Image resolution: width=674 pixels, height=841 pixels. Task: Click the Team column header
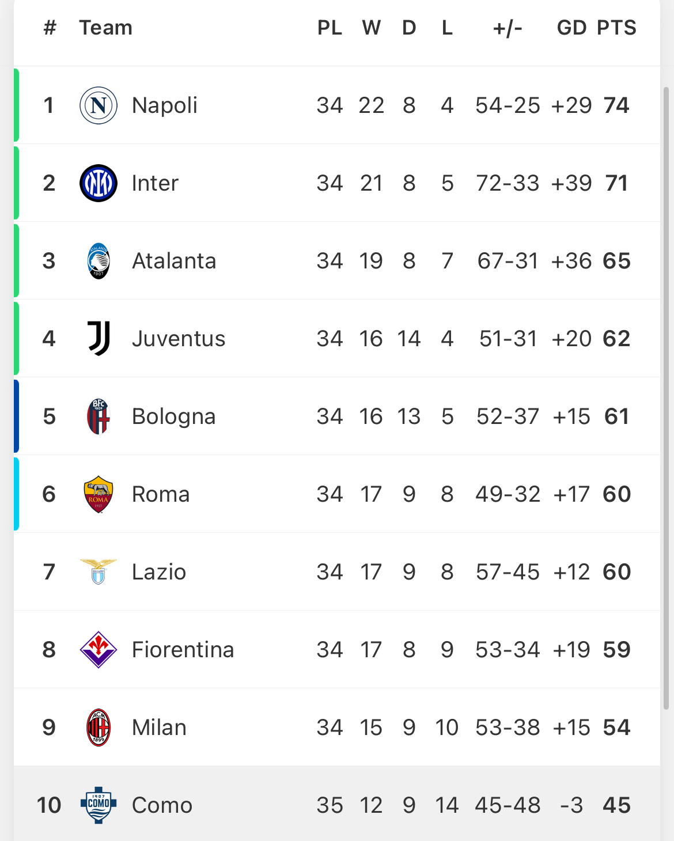coord(106,28)
